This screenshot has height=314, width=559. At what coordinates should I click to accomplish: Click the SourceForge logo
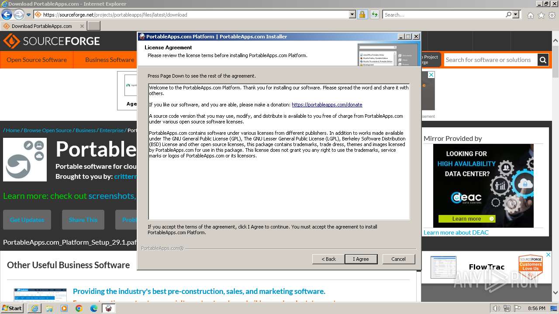pyautogui.click(x=52, y=41)
